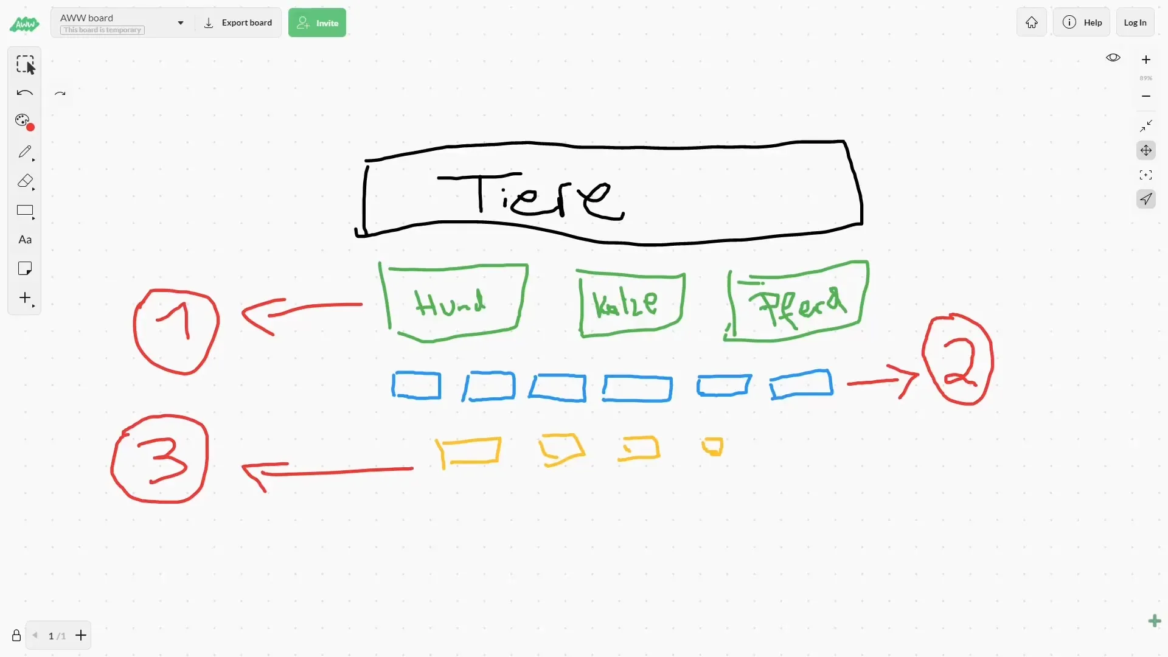Viewport: 1168px width, 657px height.
Task: Click the Invite button
Action: pos(317,23)
